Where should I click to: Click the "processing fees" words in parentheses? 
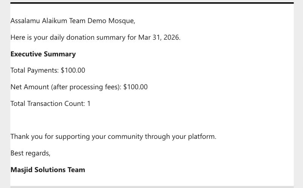[x=94, y=87]
